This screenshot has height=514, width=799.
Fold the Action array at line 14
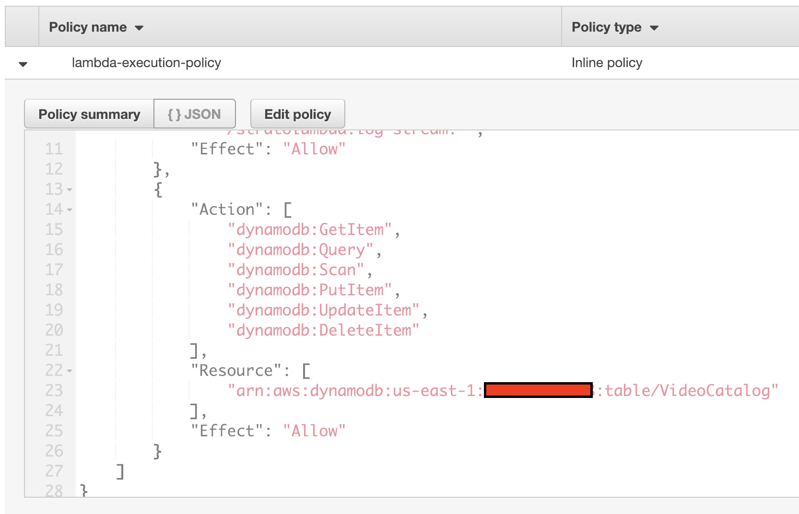click(70, 210)
